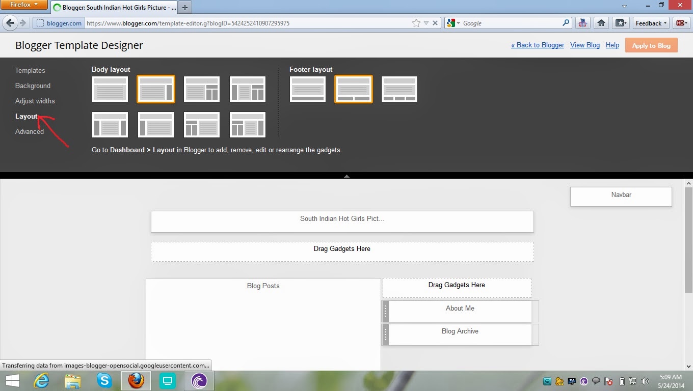Select body layout with split left sidebar only

tap(202, 125)
